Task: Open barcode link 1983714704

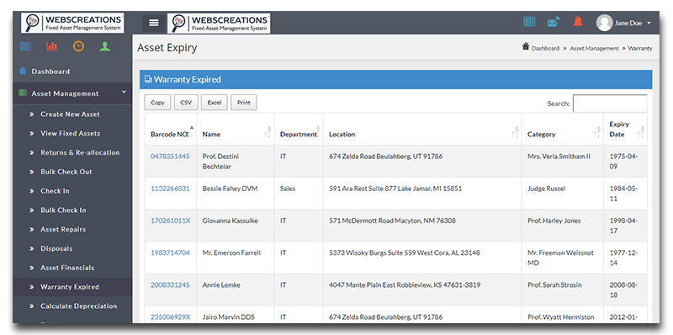Action: [170, 253]
